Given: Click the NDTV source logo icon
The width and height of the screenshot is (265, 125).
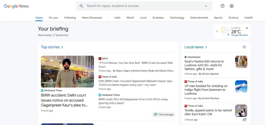Looking at the screenshot, I should [x=100, y=58].
